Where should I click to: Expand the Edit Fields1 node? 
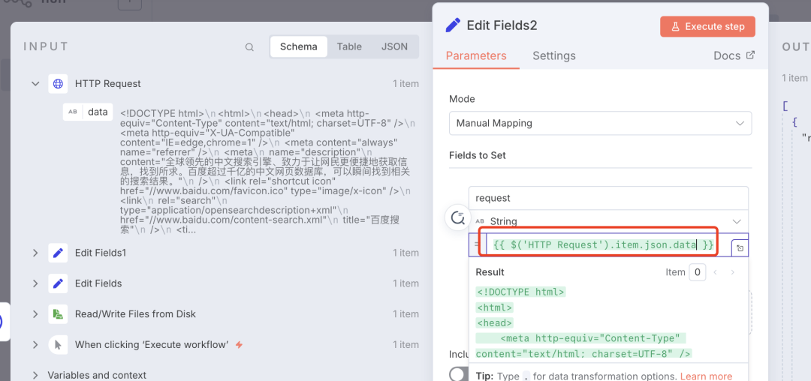tap(35, 253)
